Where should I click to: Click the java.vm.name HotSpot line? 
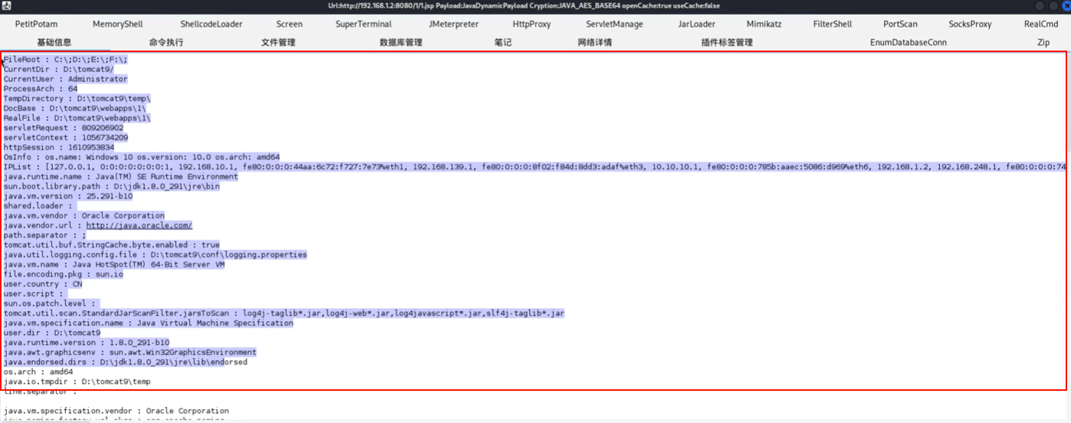(x=113, y=264)
